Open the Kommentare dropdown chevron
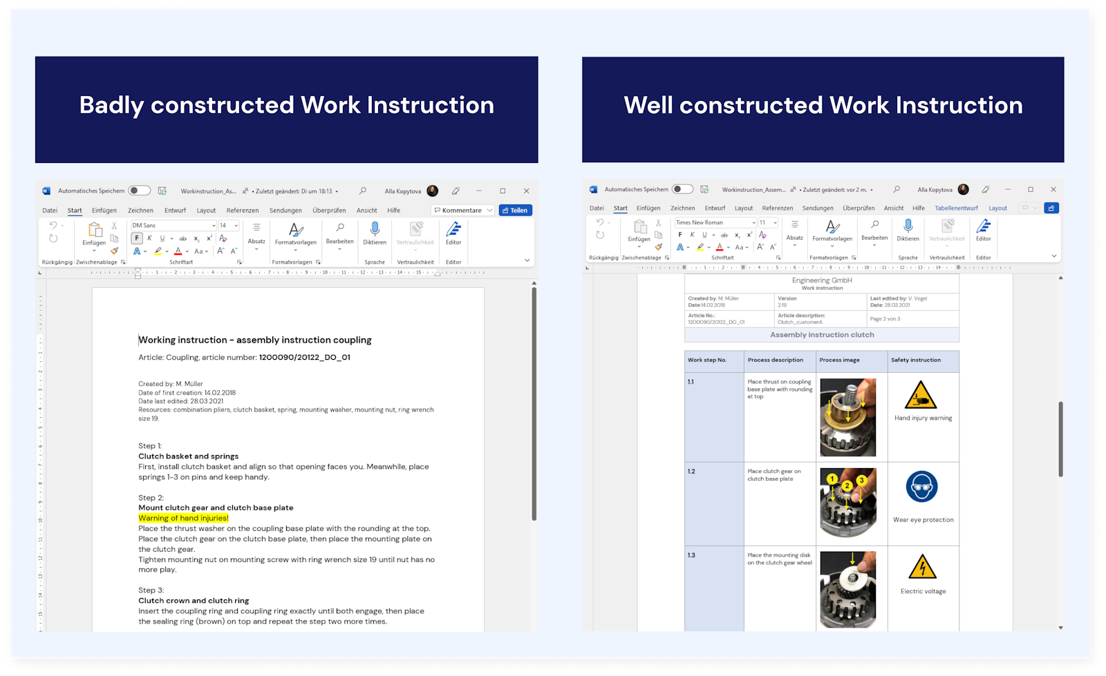 [x=489, y=210]
